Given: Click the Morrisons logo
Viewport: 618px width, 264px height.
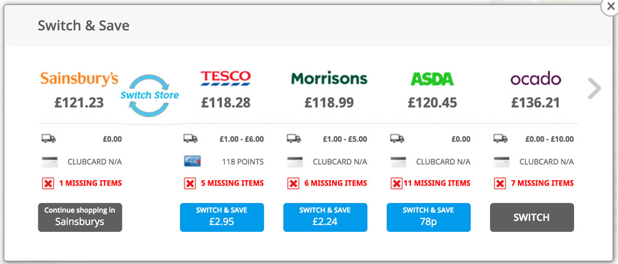Looking at the screenshot, I should (x=329, y=79).
